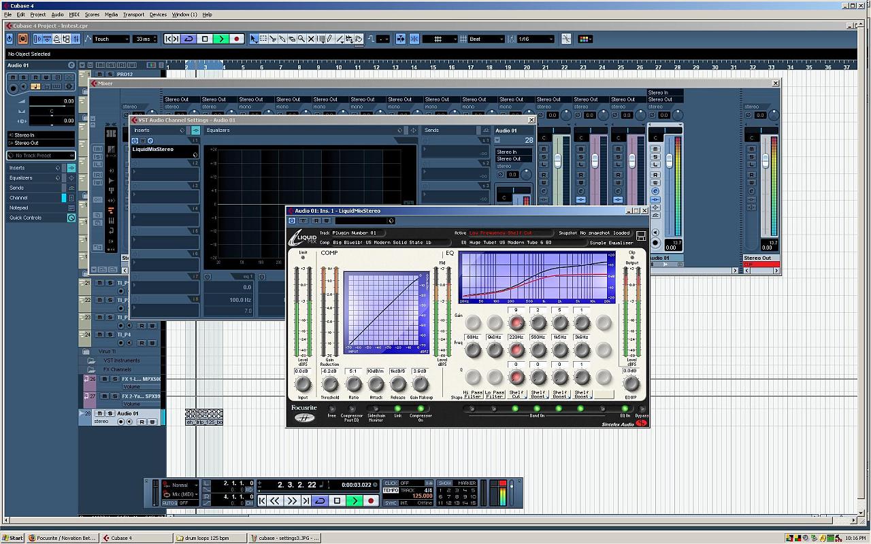
Task: Toggle the Sidechain Monitor switch
Action: [376, 409]
